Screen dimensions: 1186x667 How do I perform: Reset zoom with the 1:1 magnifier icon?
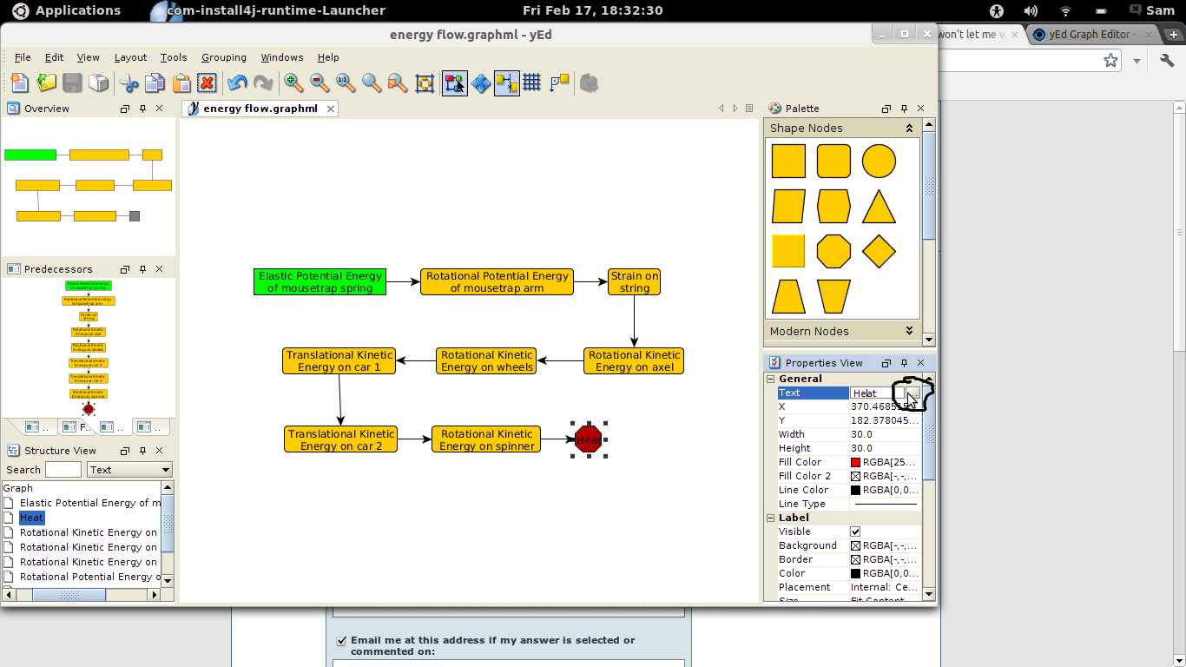[x=346, y=83]
